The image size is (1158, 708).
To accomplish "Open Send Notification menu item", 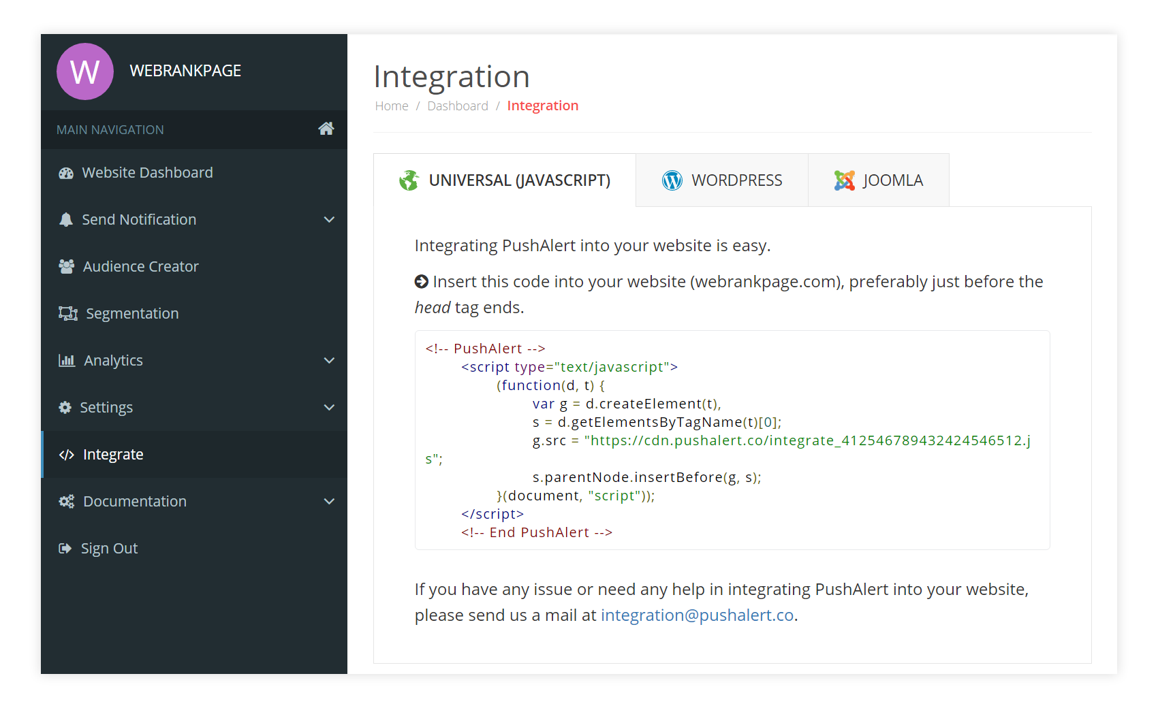I will 194,219.
